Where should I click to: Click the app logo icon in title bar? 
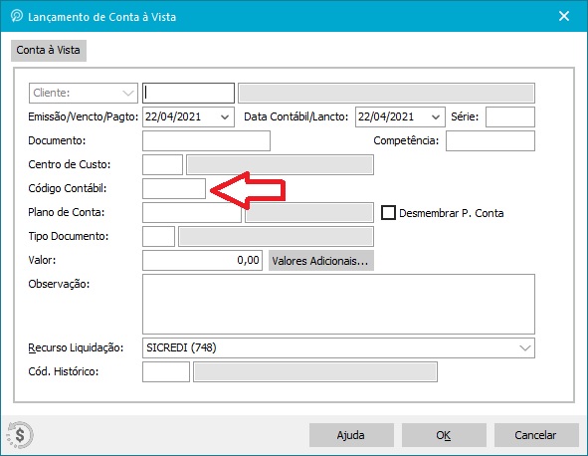17,16
